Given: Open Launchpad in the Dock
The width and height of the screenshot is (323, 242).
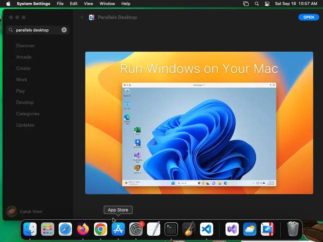Looking at the screenshot, I should tap(48, 229).
